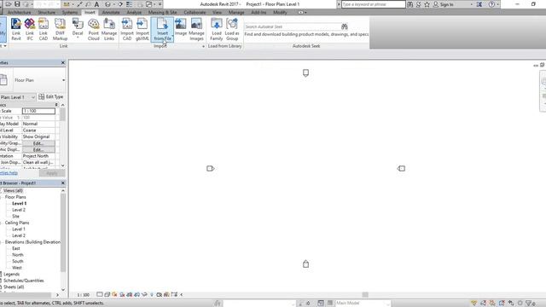Expand the Decal tool dropdown arrow

[78, 38]
